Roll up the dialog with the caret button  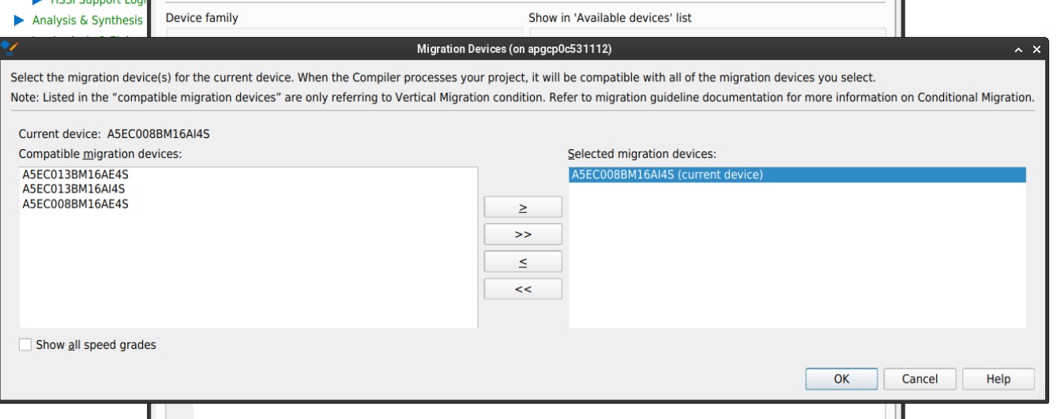pyautogui.click(x=1019, y=50)
